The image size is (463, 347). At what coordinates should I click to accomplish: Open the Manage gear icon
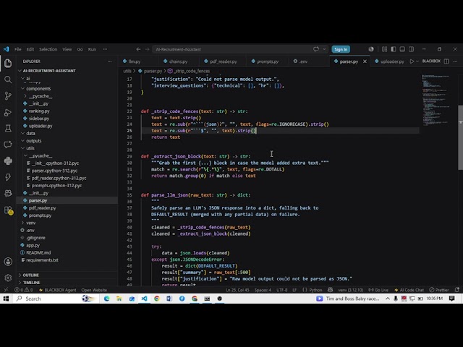coord(8,278)
